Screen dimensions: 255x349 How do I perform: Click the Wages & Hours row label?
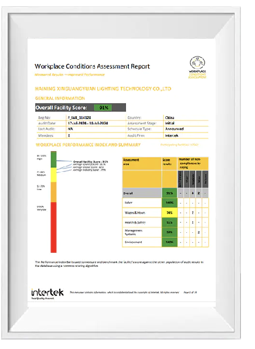point(135,213)
